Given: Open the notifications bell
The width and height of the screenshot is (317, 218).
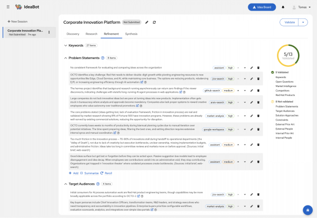Looking at the screenshot, I should pos(283,7).
